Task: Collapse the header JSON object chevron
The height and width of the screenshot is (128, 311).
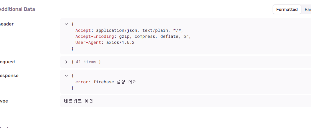Action: 66,24
